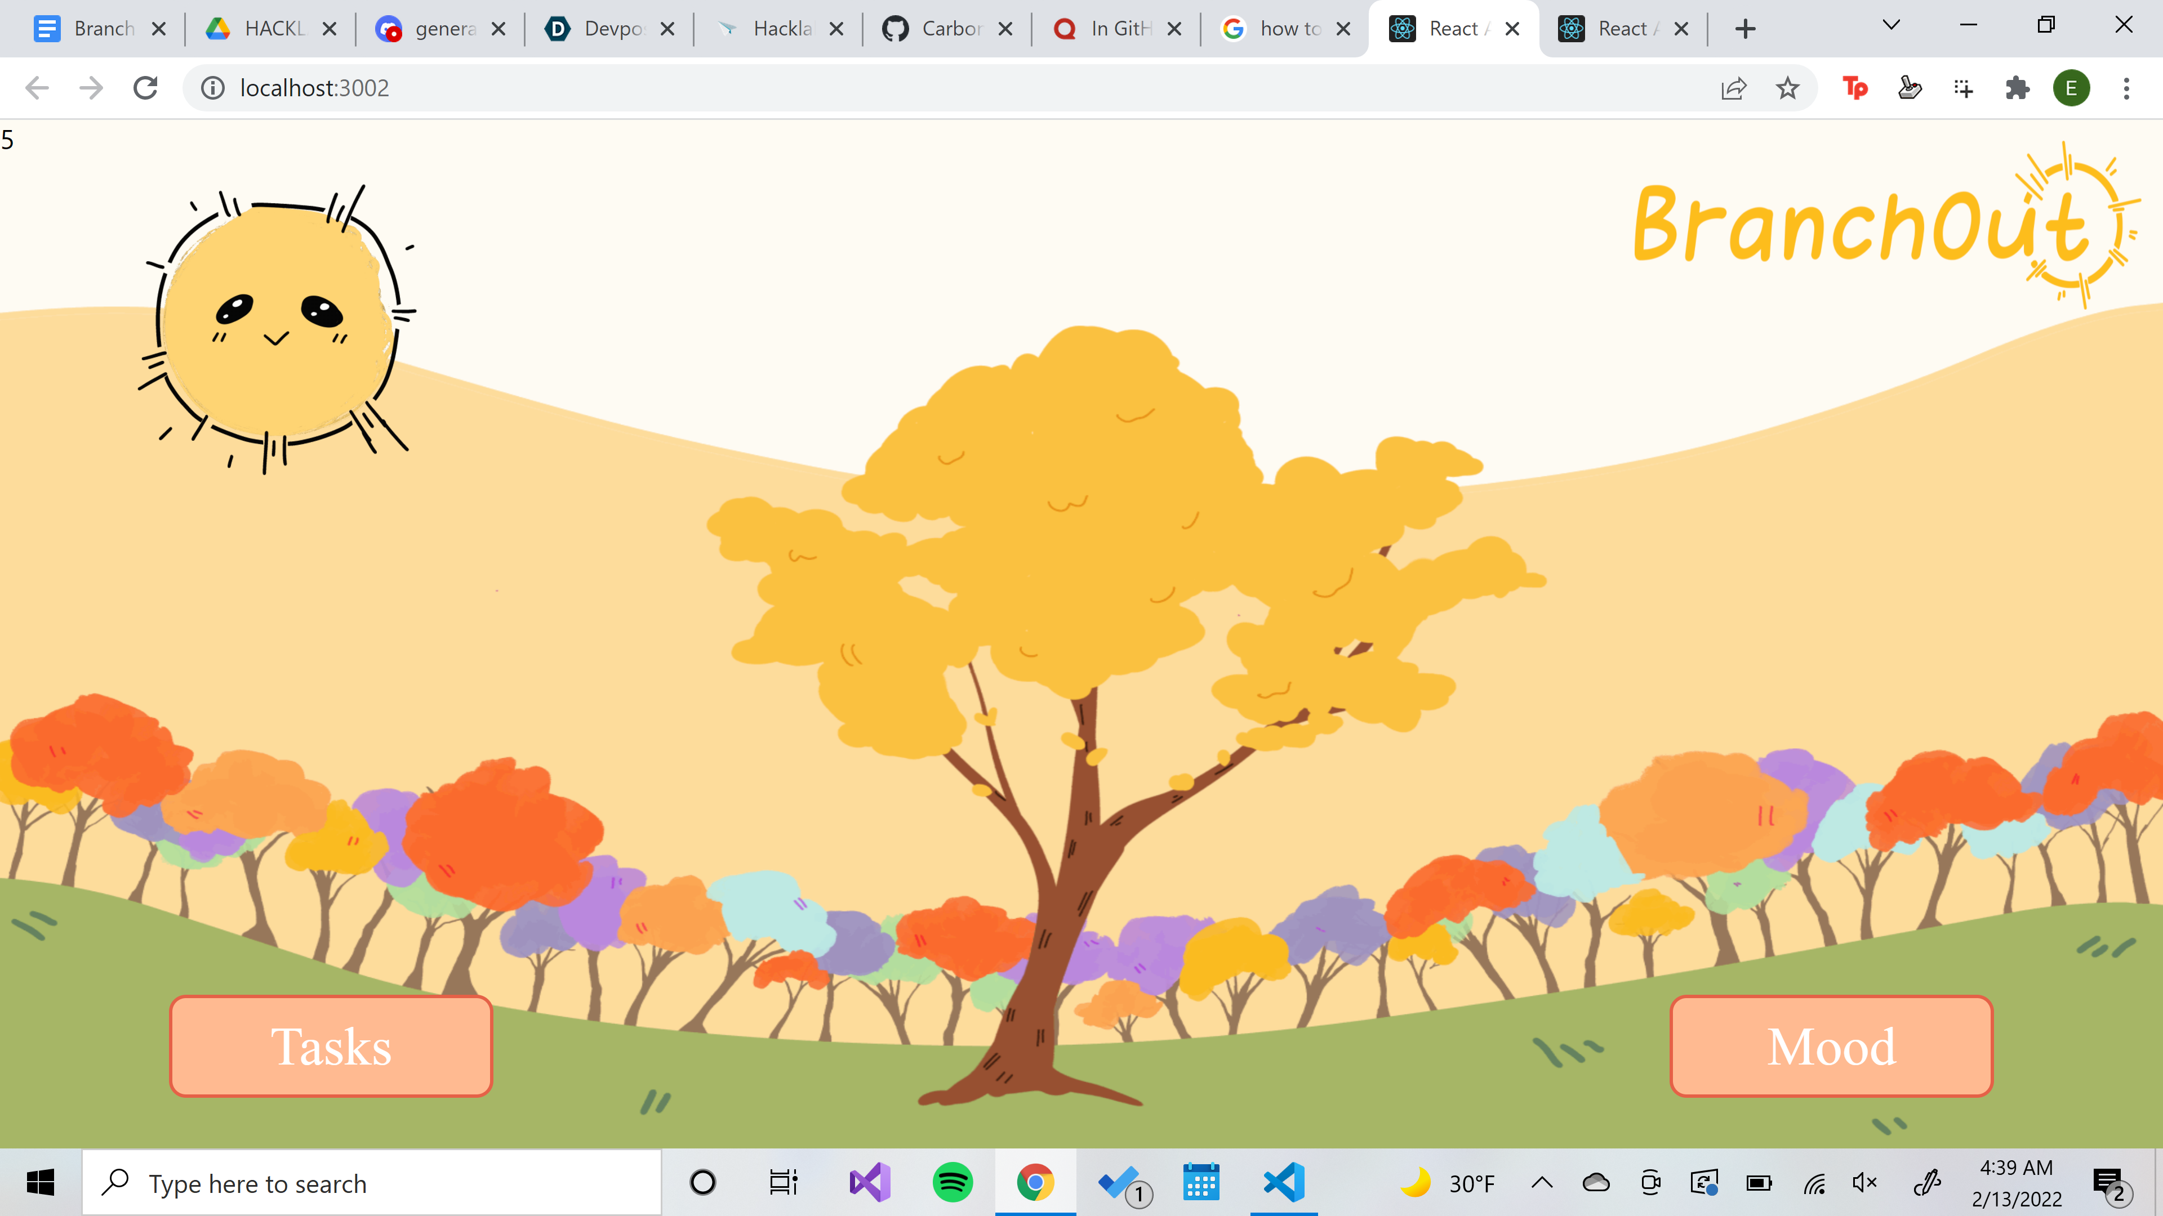The width and height of the screenshot is (2163, 1216).
Task: View site information icon in address bar
Action: (x=212, y=88)
